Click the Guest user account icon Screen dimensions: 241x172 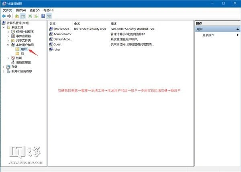tap(51, 45)
